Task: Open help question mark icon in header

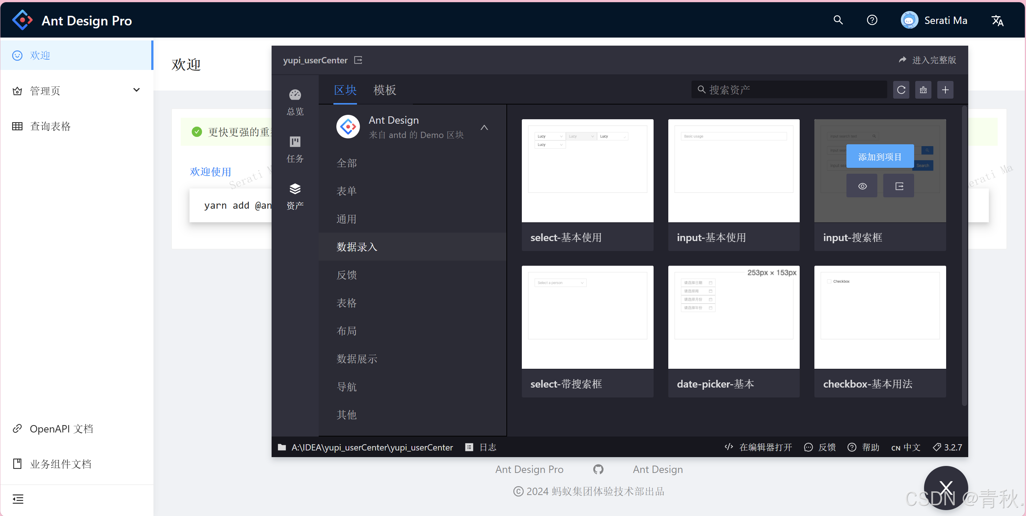Action: (x=872, y=20)
